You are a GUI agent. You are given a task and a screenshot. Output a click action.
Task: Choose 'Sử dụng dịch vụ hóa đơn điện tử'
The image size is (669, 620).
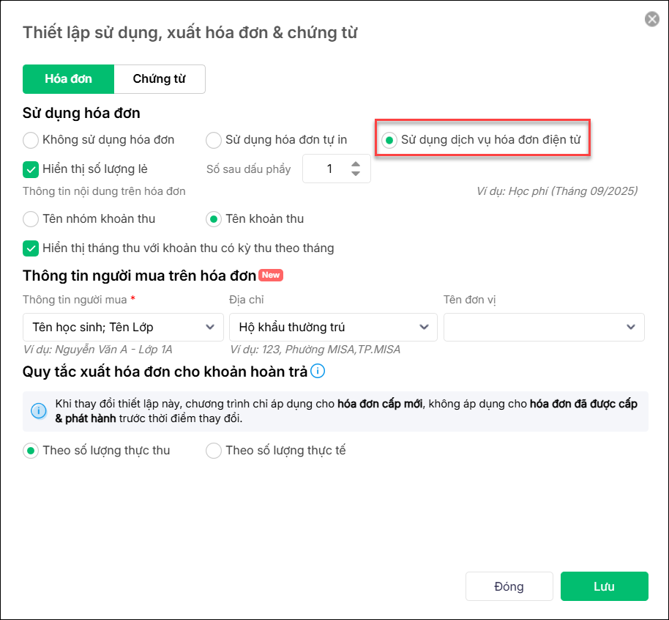(390, 139)
